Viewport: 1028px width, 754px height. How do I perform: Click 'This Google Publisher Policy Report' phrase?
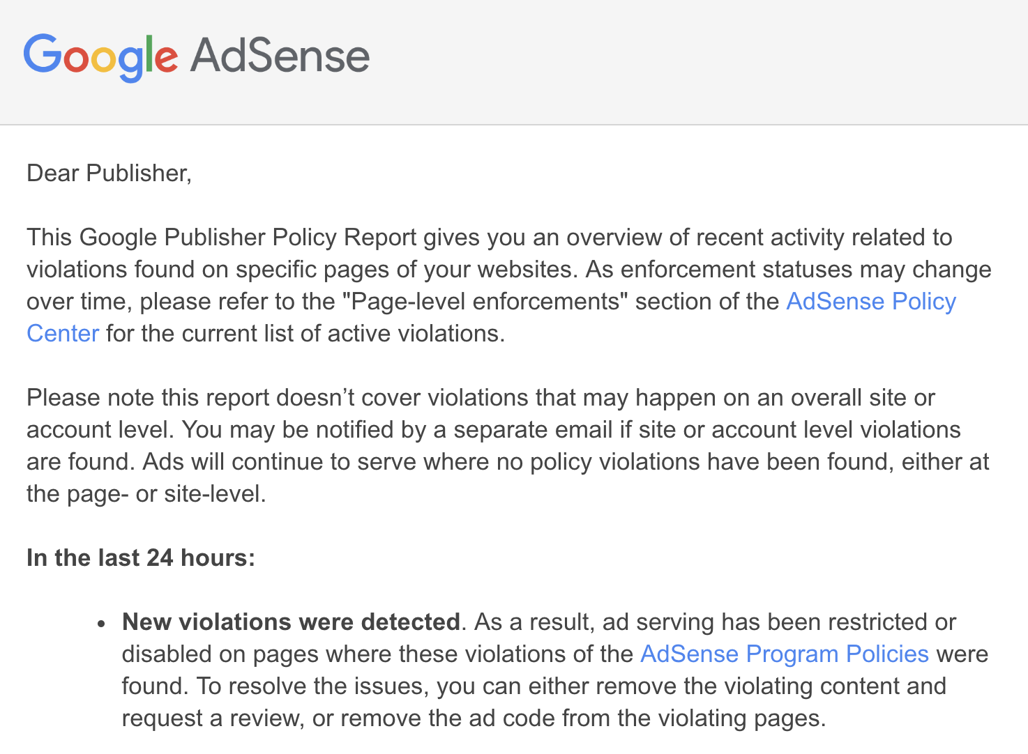pos(222,237)
